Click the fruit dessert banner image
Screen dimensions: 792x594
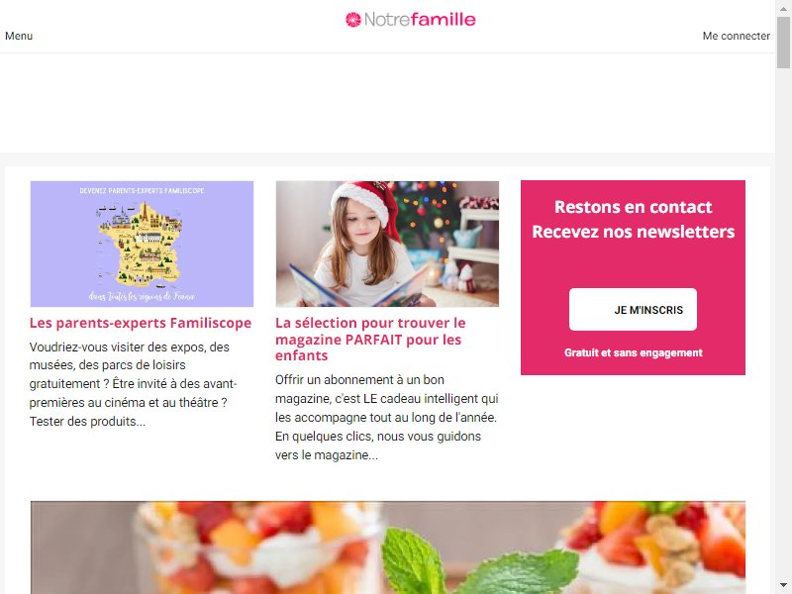tap(388, 547)
